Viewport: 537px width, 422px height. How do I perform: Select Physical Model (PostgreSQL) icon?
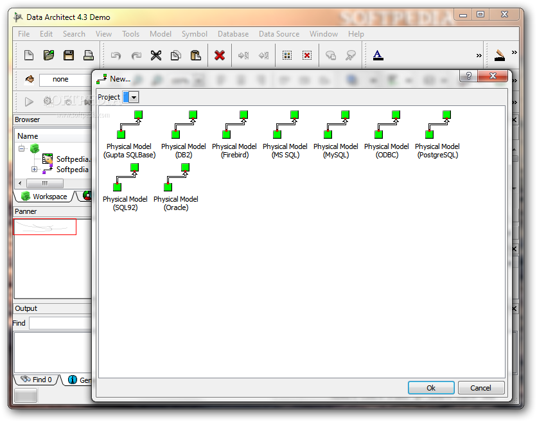click(437, 135)
